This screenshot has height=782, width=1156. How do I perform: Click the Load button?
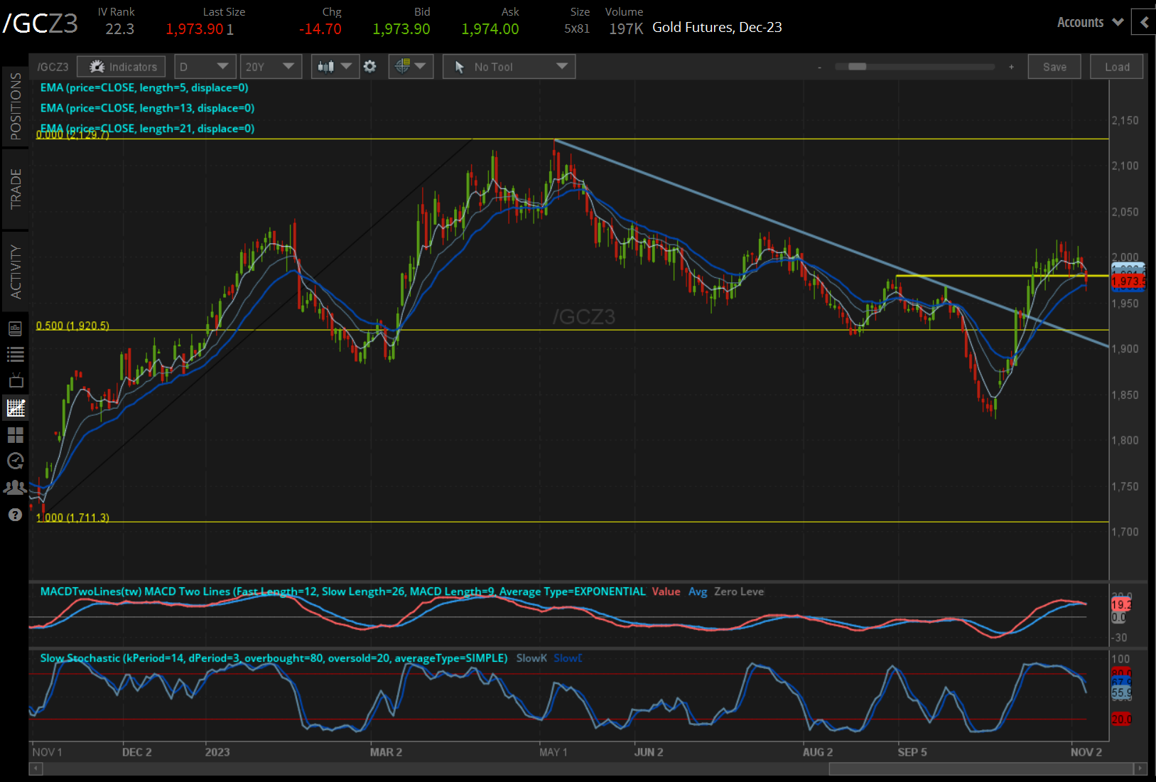click(1116, 66)
